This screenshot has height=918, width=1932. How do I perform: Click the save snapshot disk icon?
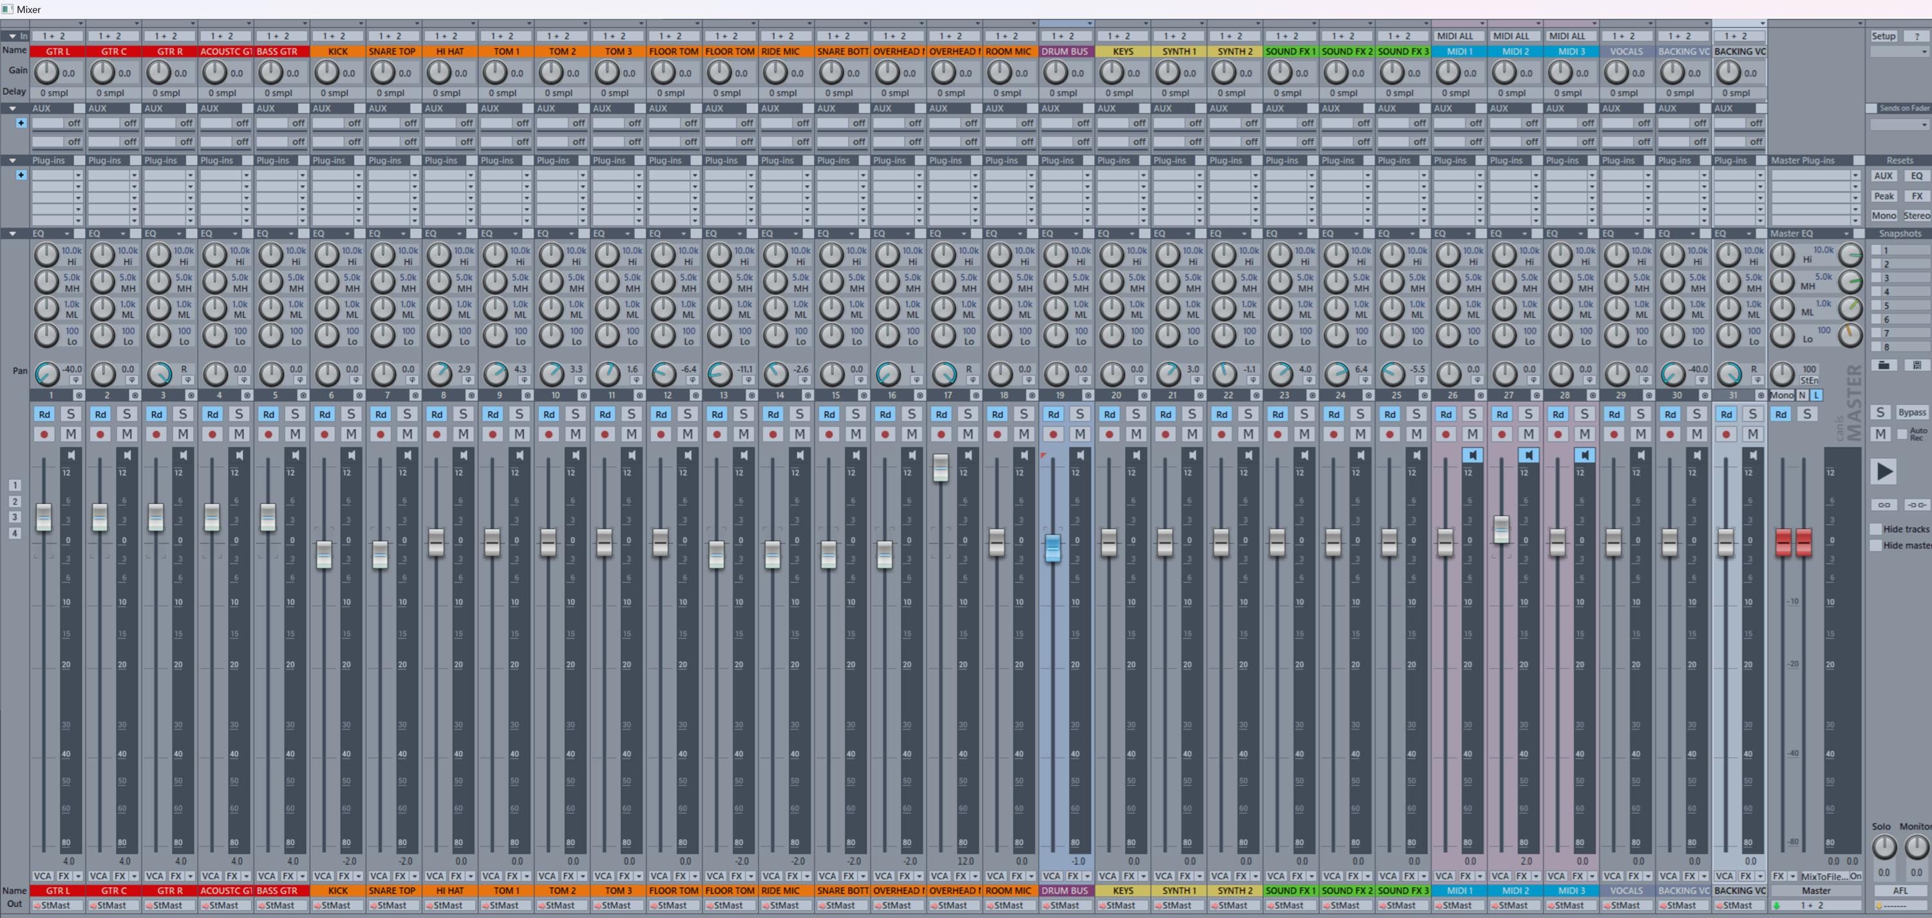click(x=1918, y=365)
